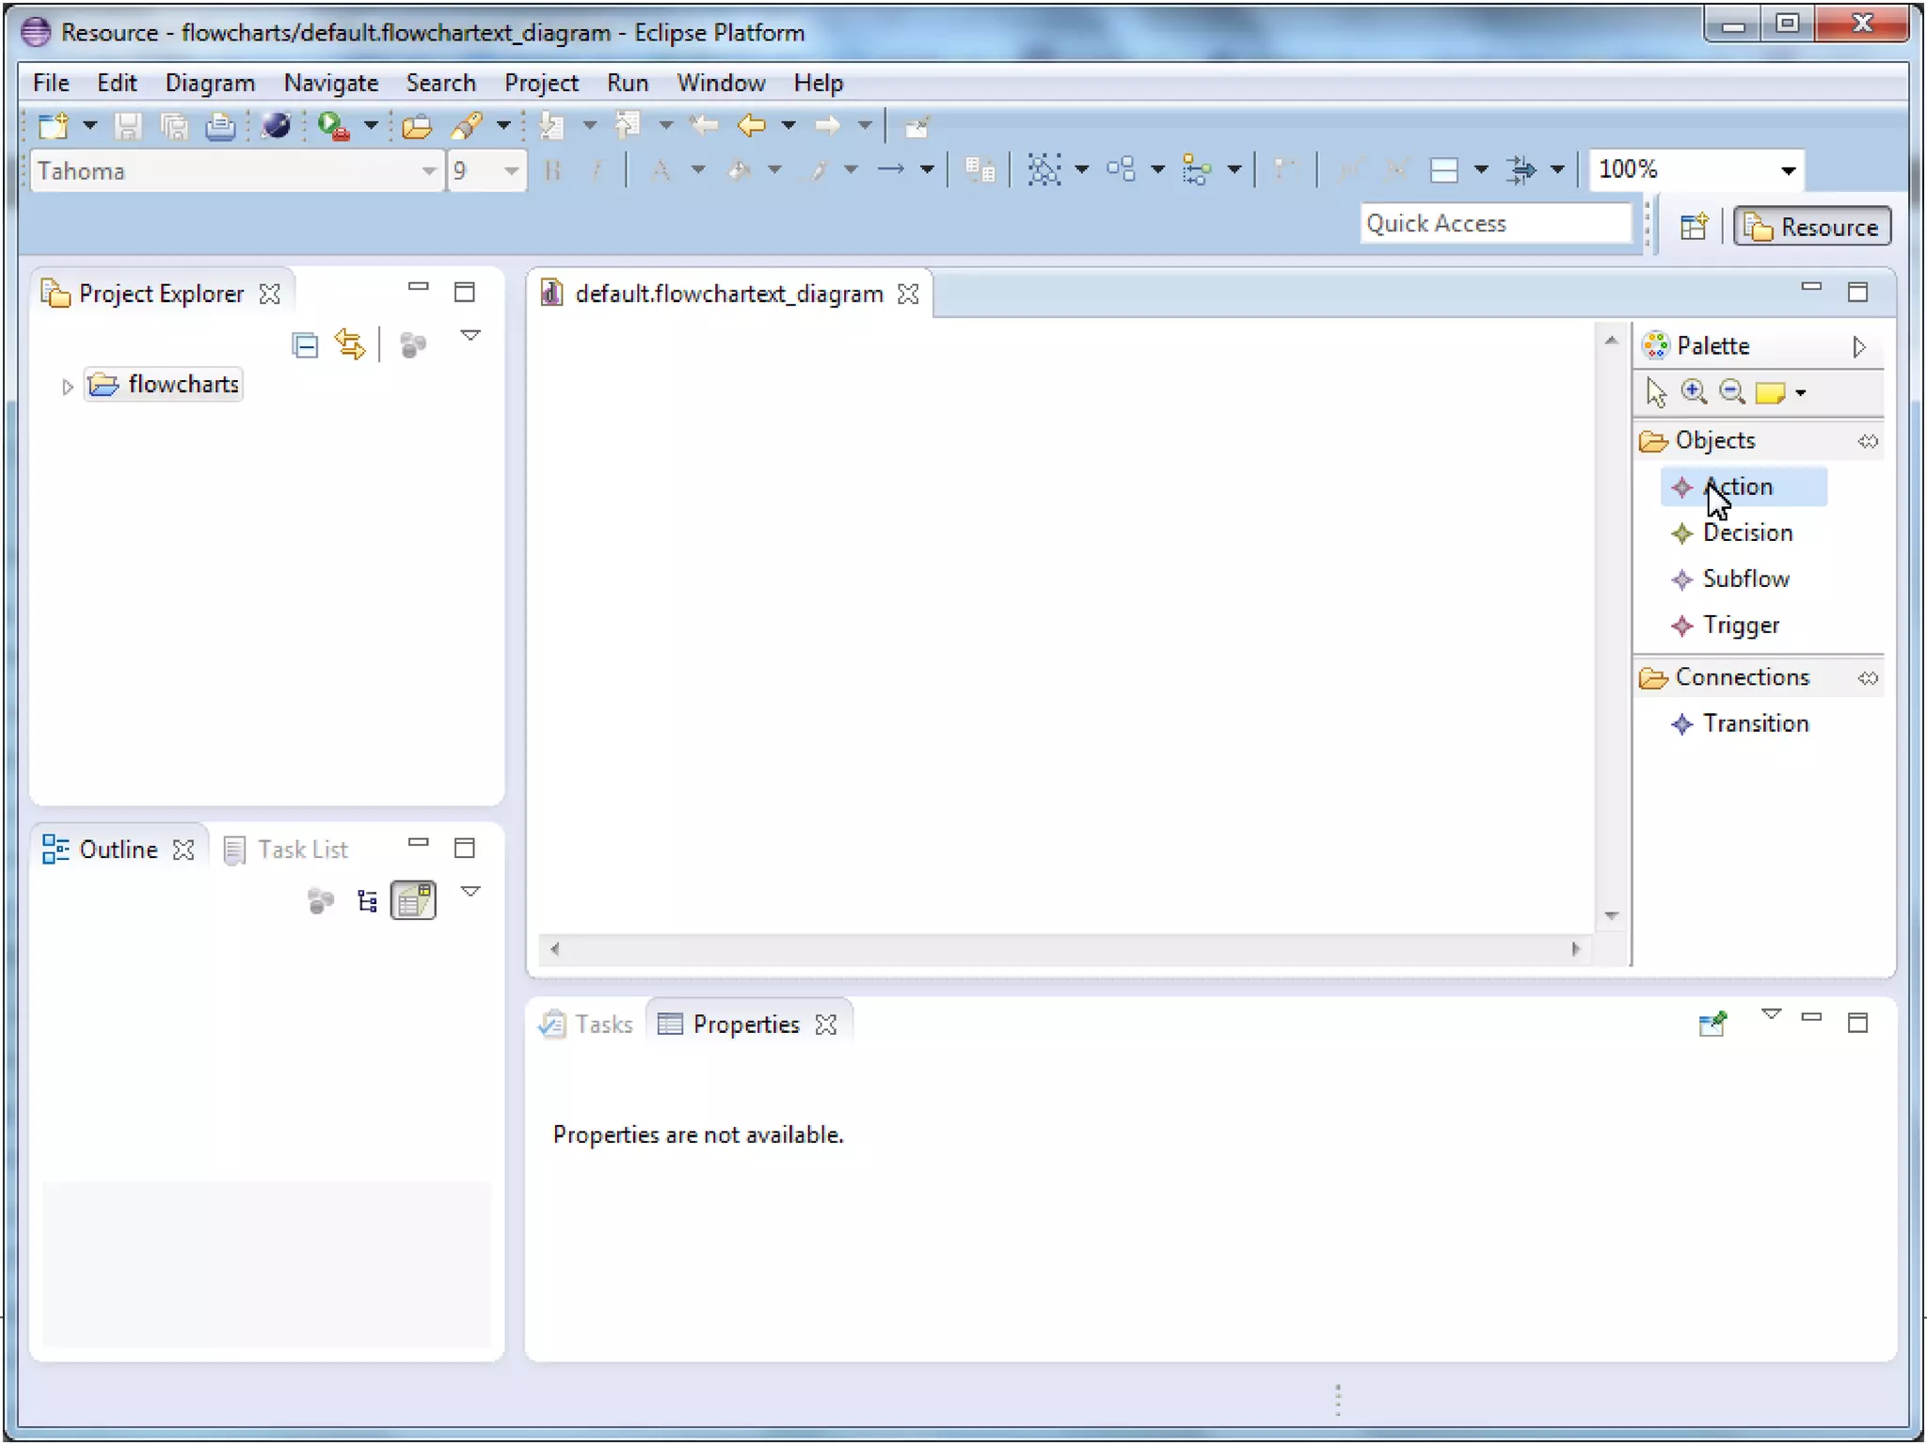Click Collapse All in Project Explorer

point(305,345)
